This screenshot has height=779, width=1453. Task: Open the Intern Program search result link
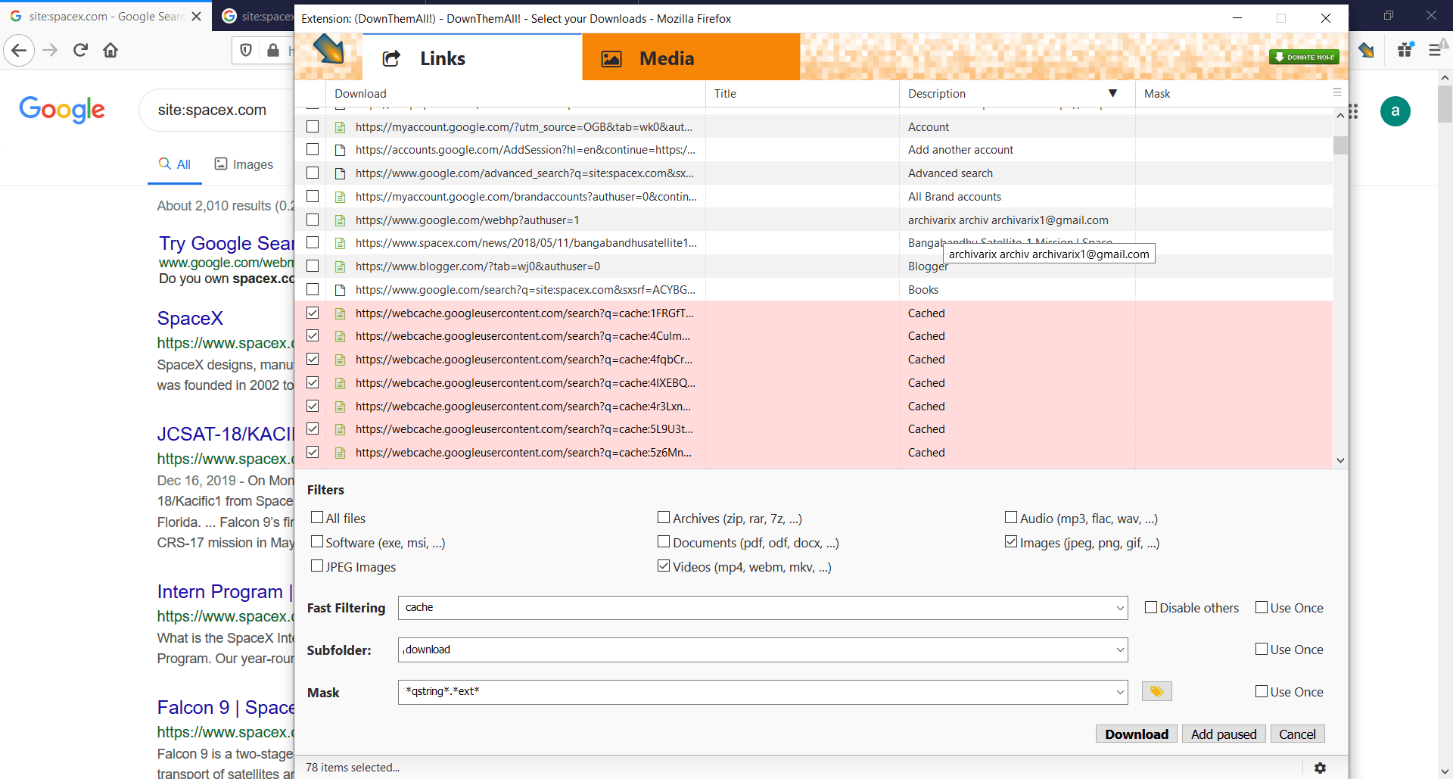[225, 591]
